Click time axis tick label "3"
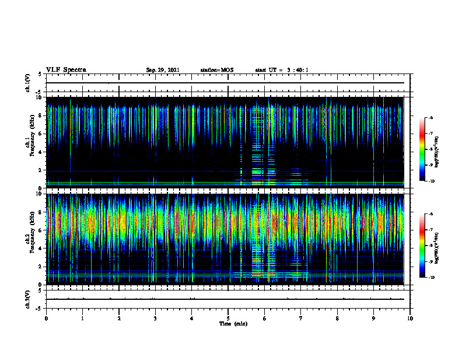462x357 pixels. (x=155, y=318)
